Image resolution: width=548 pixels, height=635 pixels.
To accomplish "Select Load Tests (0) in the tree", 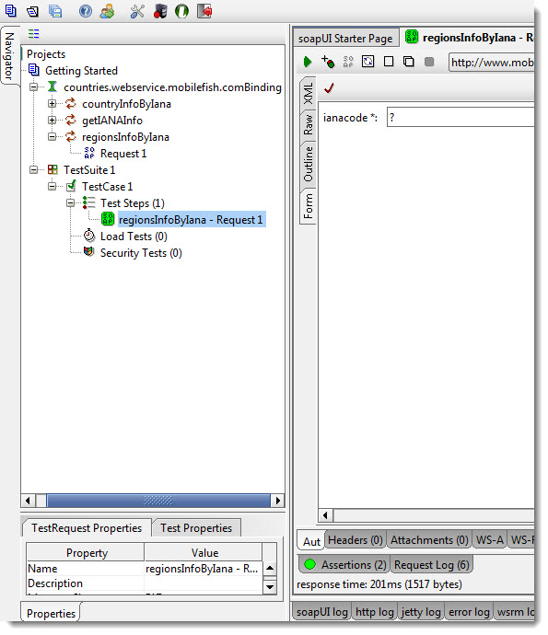I will [134, 237].
